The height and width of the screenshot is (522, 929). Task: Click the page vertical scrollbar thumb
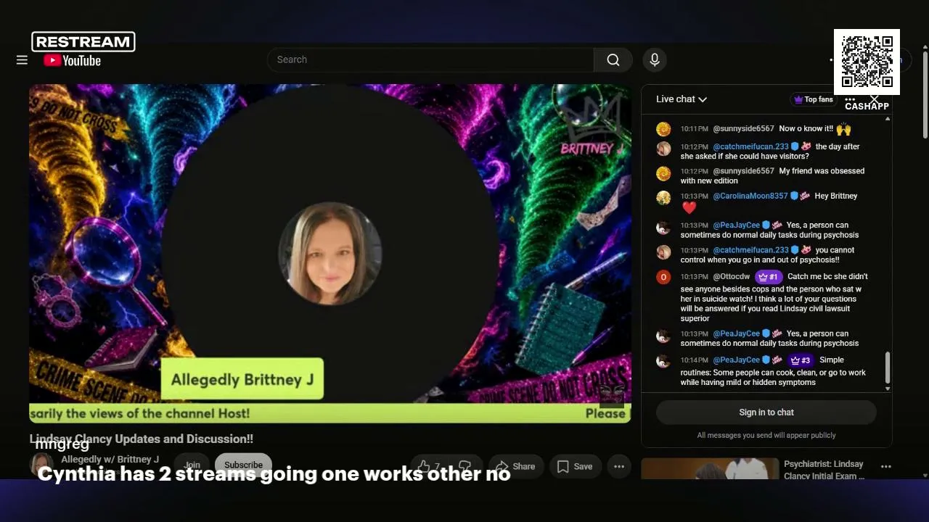click(x=925, y=94)
